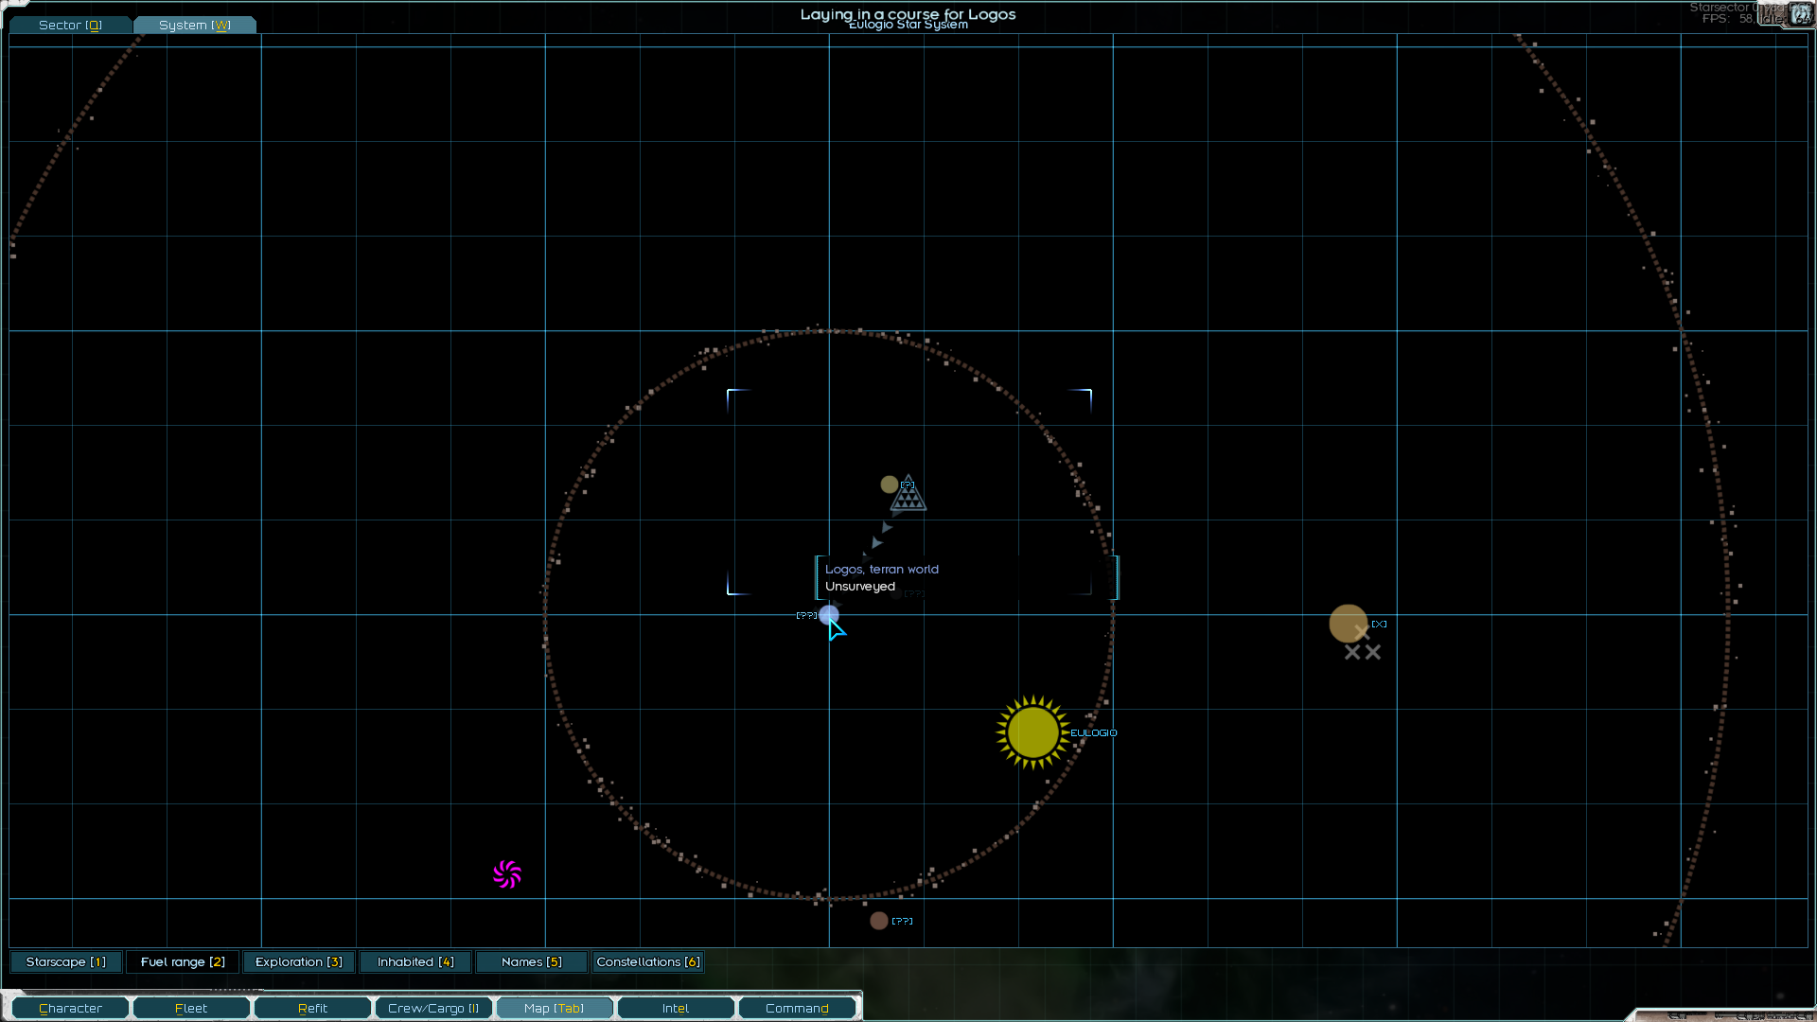This screenshot has height=1022, width=1817.
Task: Open the Character screen
Action: coord(70,1008)
